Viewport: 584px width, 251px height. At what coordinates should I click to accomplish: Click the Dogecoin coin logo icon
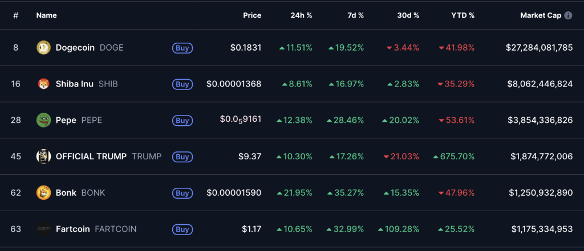click(x=43, y=48)
